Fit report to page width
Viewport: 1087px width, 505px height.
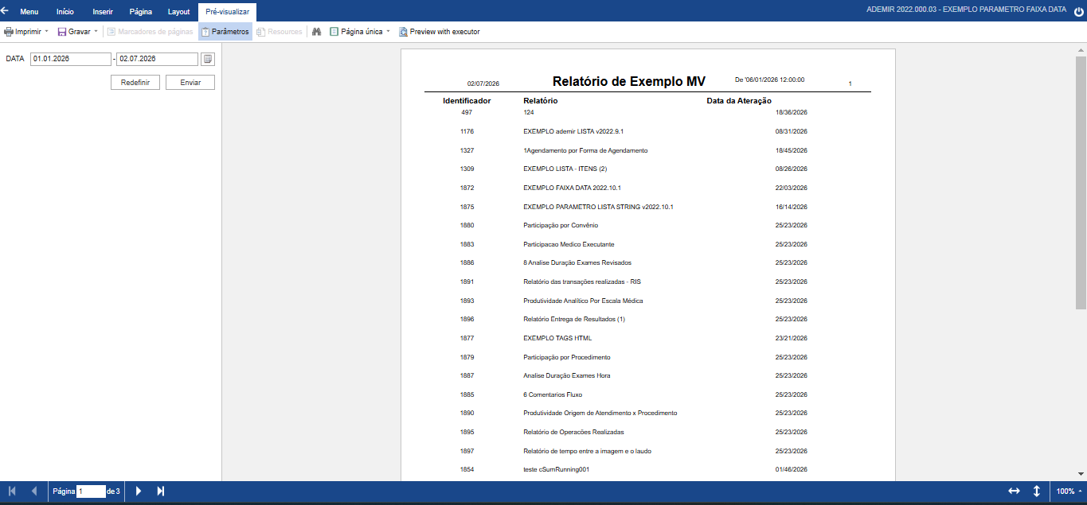tap(1014, 491)
